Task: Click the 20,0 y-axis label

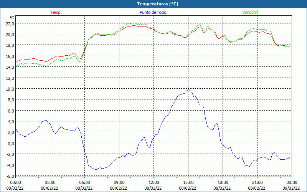Action: point(10,34)
